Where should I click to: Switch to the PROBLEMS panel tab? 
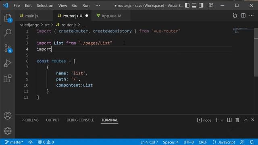(x=30, y=120)
